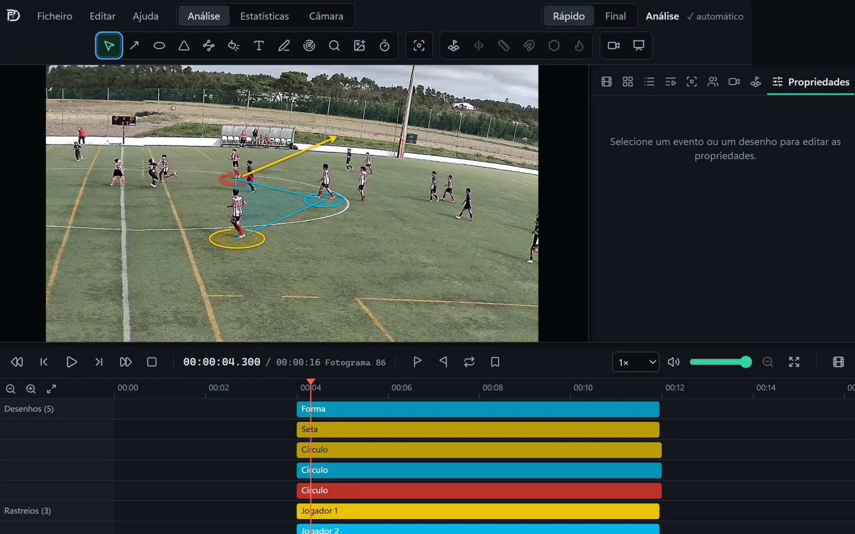855x534 pixels.
Task: Select the text tool
Action: coord(259,45)
